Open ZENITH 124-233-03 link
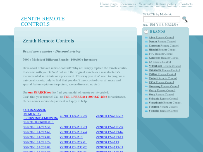 click(109, 148)
